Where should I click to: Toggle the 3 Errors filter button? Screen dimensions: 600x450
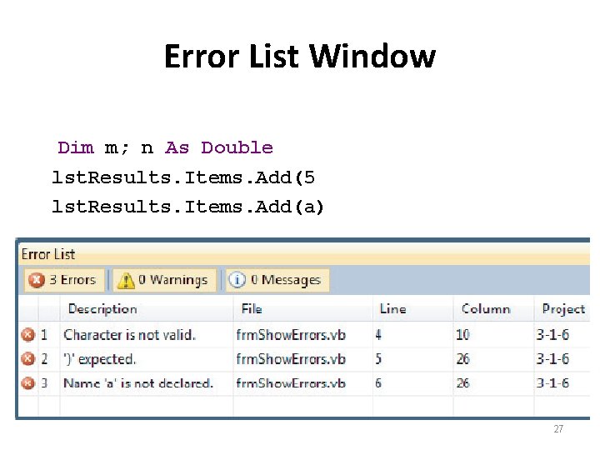(x=64, y=280)
